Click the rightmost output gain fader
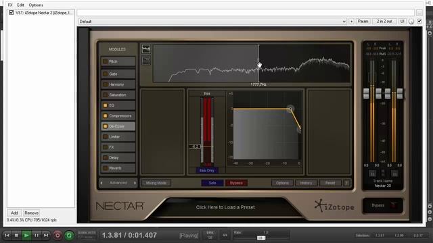 pos(400,94)
